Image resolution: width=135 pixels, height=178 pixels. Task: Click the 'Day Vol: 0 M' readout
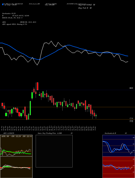click(85, 8)
